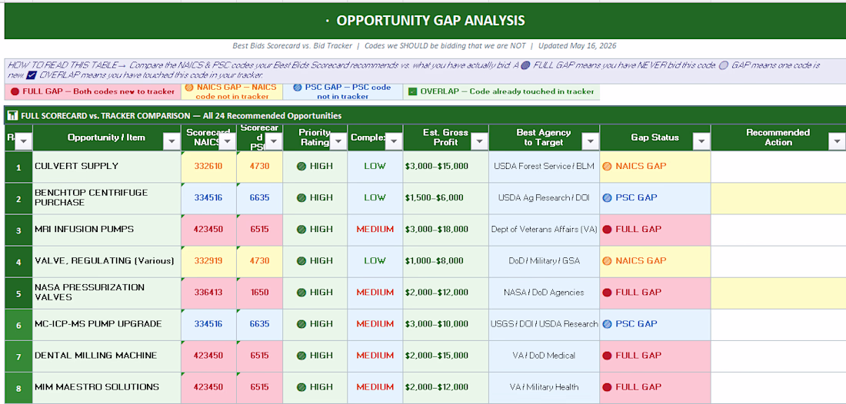Image resolution: width=846 pixels, height=404 pixels.
Task: Open the Recommended Action filter dropdown
Action: pos(837,141)
